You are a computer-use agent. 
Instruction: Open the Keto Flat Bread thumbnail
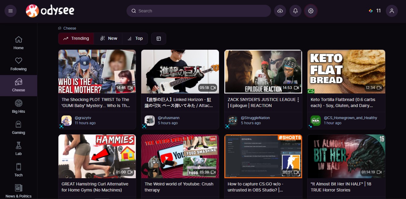click(346, 71)
